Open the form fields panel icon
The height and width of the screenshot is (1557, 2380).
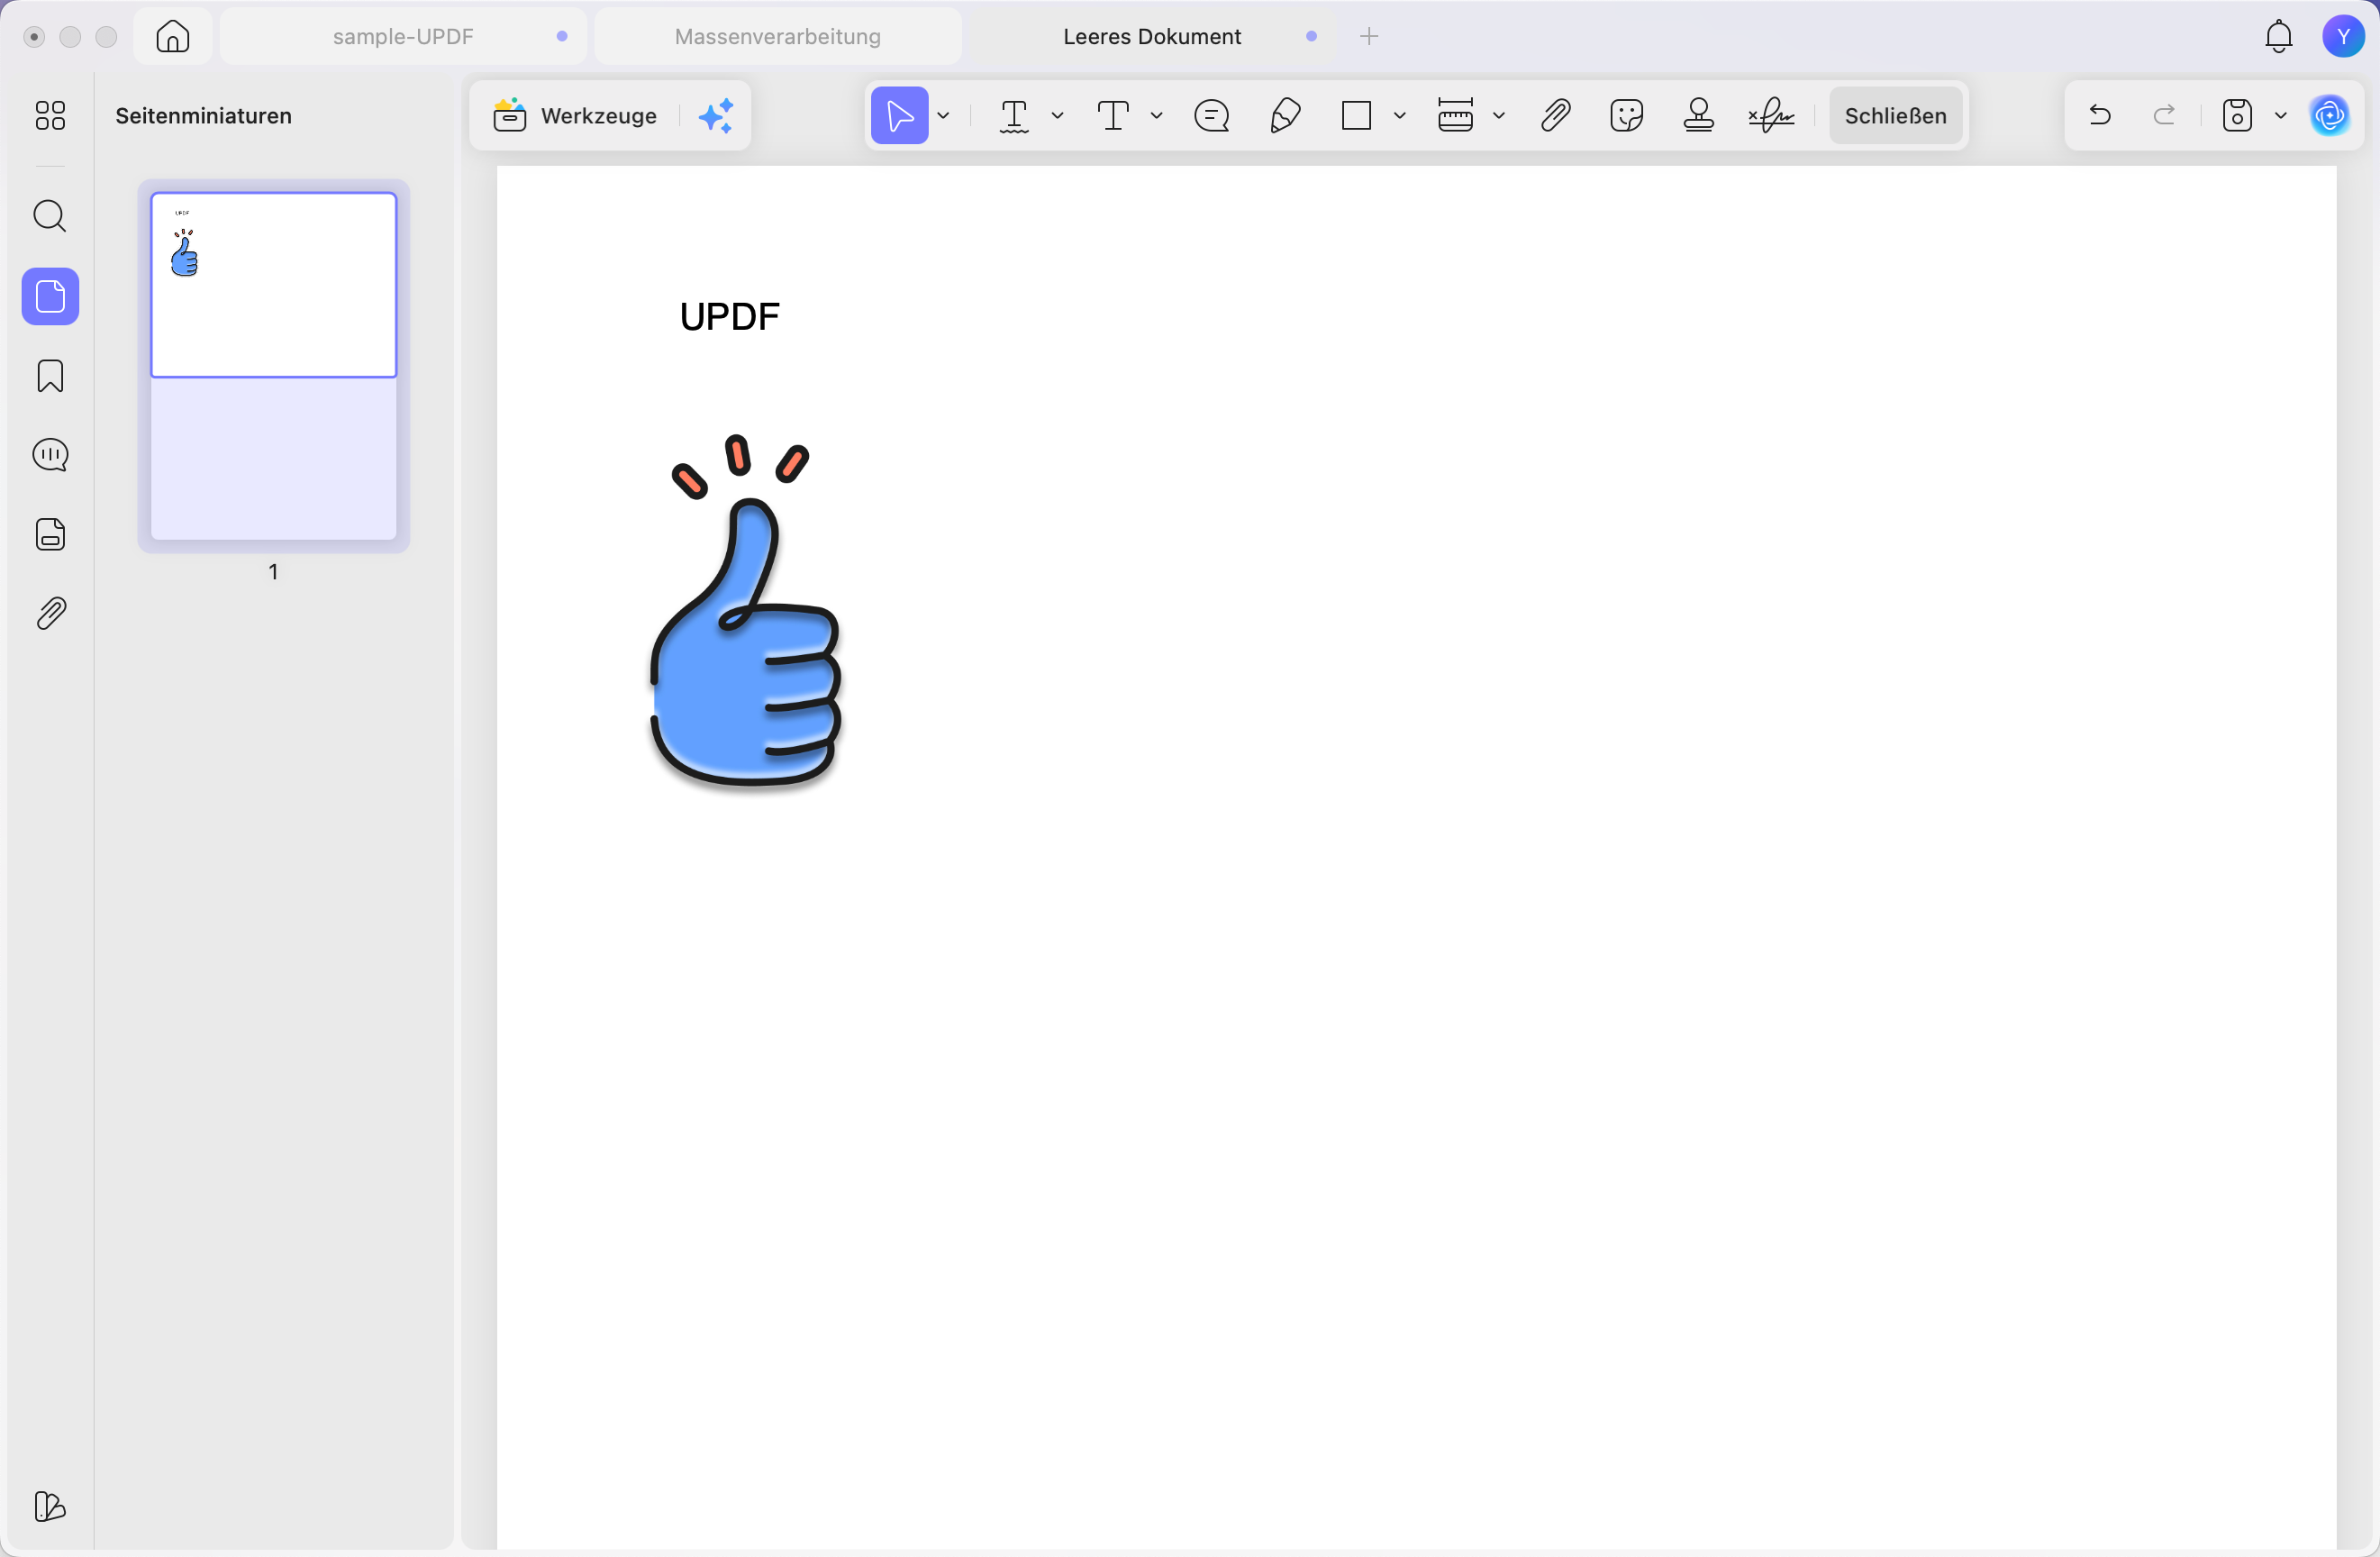click(x=50, y=534)
